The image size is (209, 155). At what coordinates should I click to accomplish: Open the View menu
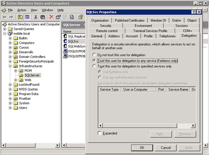coord(34,10)
